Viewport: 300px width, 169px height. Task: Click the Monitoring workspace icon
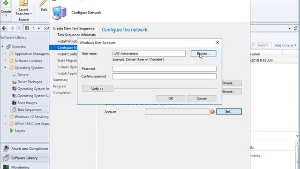coord(6,167)
